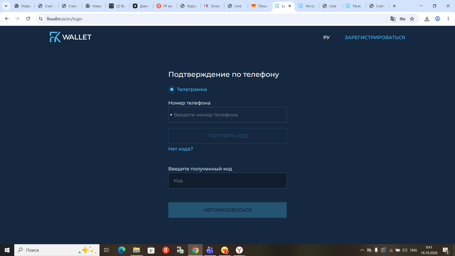Focus the phone number input field

227,115
